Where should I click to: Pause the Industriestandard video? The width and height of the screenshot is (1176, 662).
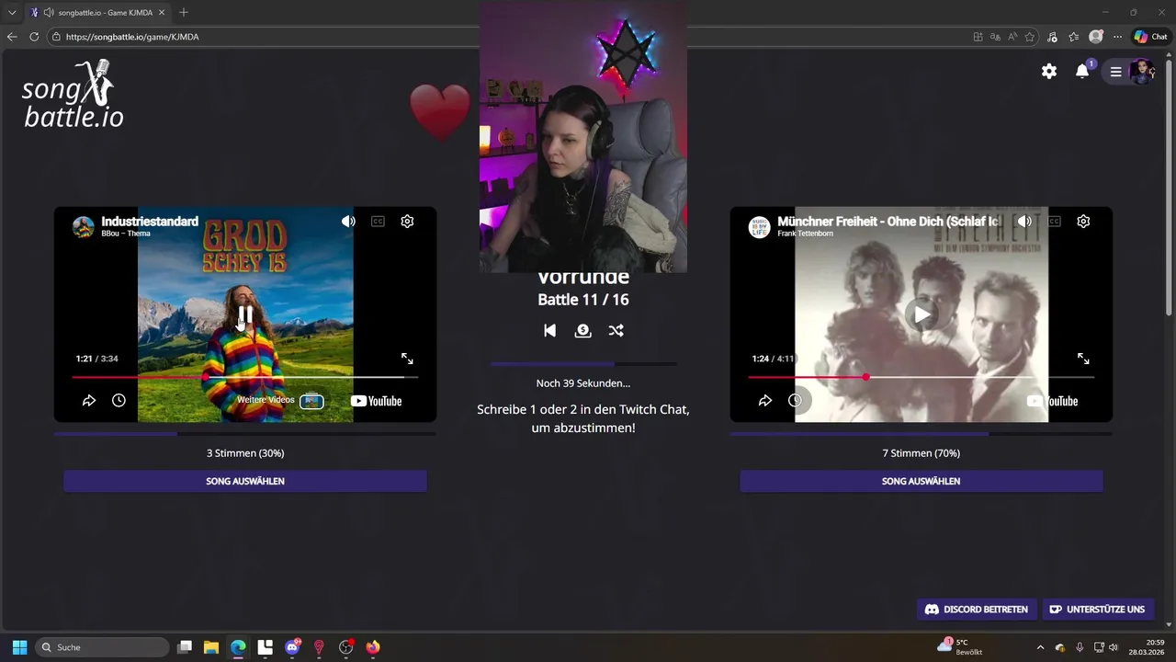coord(245,314)
